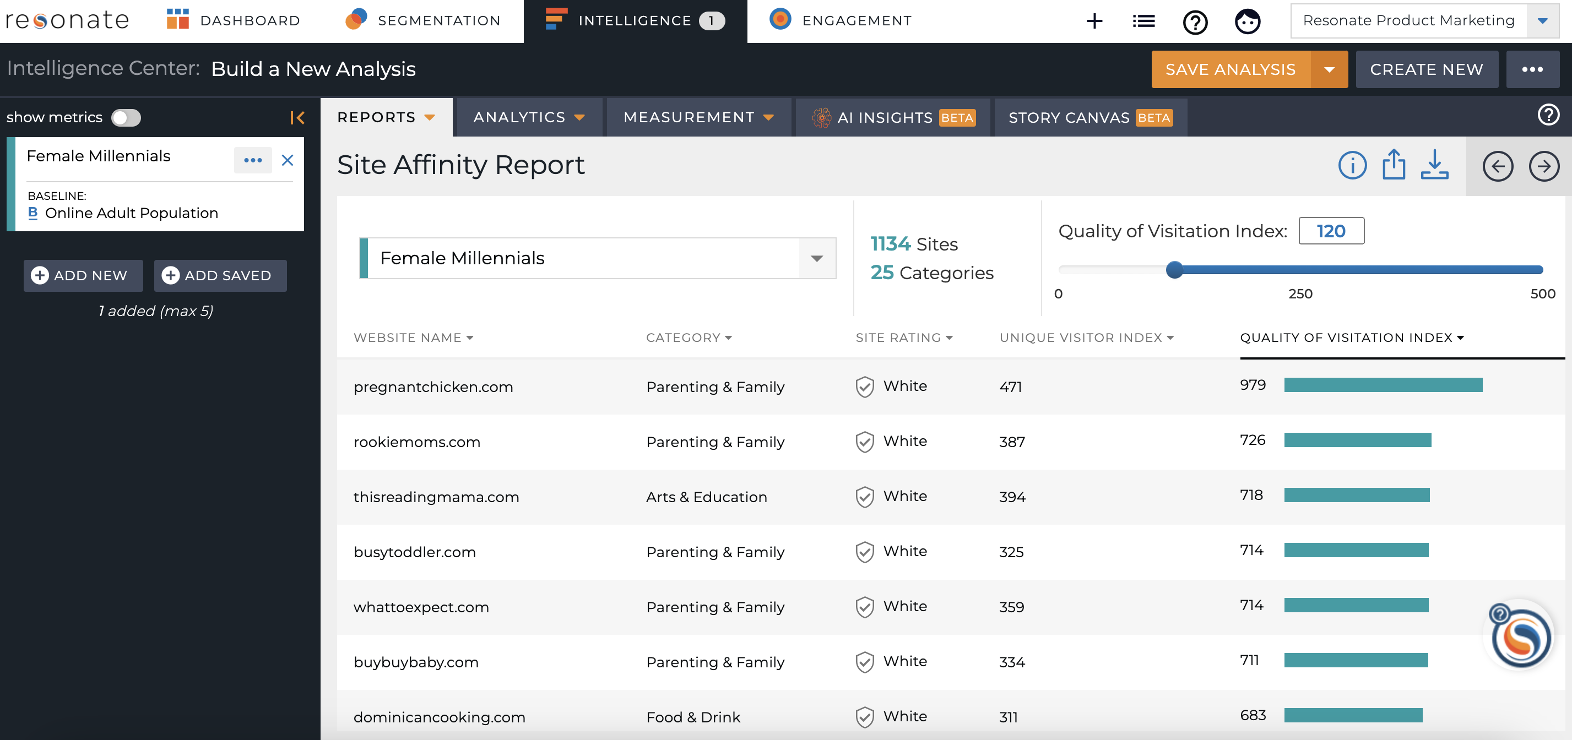Screen dimensions: 1572x740
Task: Click the pregnantchicken.com 979 index bar
Action: (x=1383, y=385)
